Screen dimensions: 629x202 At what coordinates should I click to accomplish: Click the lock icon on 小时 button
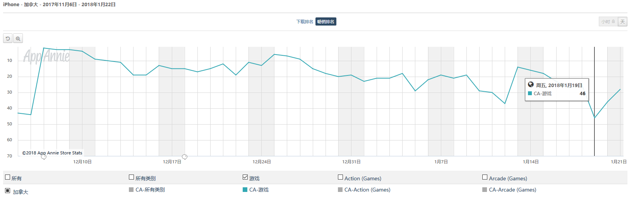(x=613, y=22)
